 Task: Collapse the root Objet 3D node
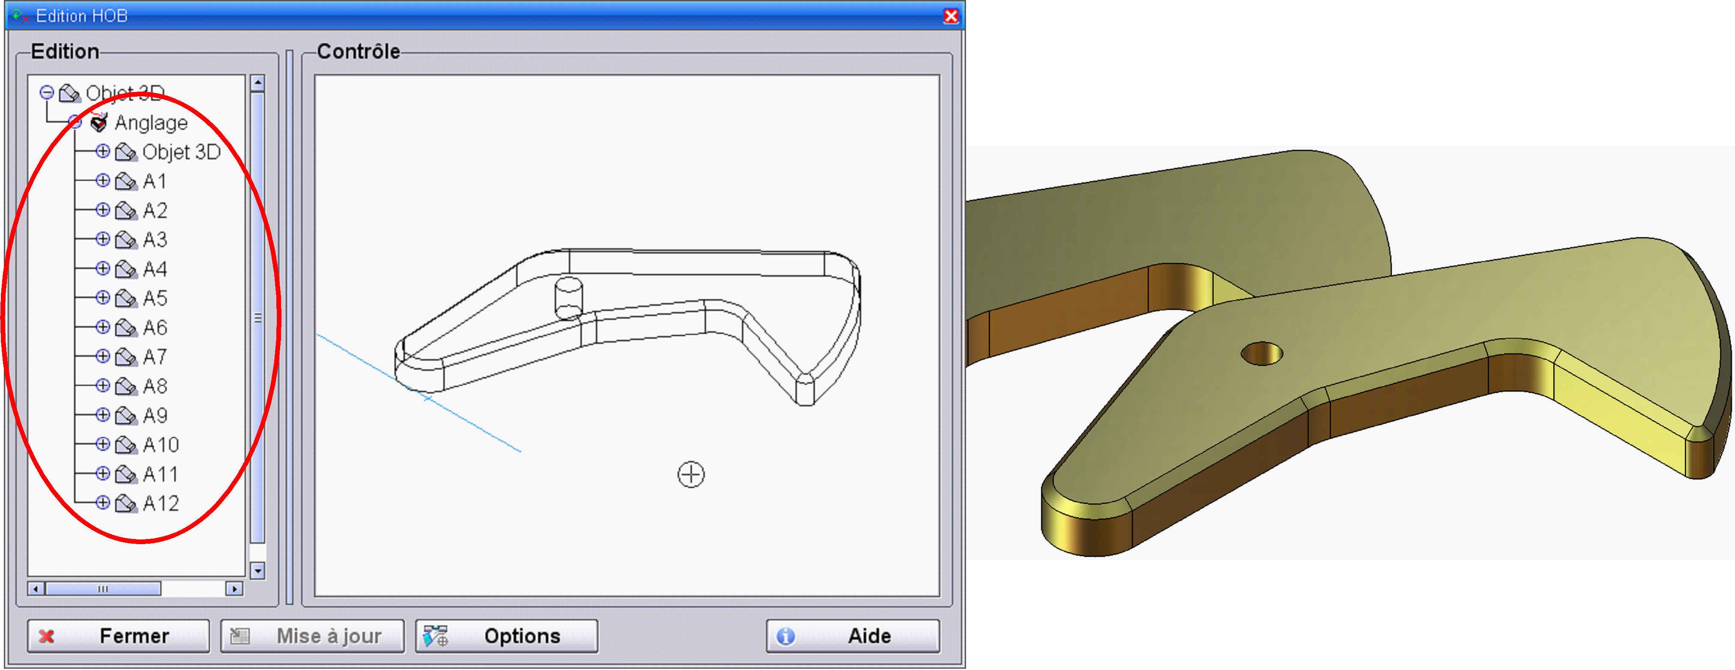[x=46, y=92]
